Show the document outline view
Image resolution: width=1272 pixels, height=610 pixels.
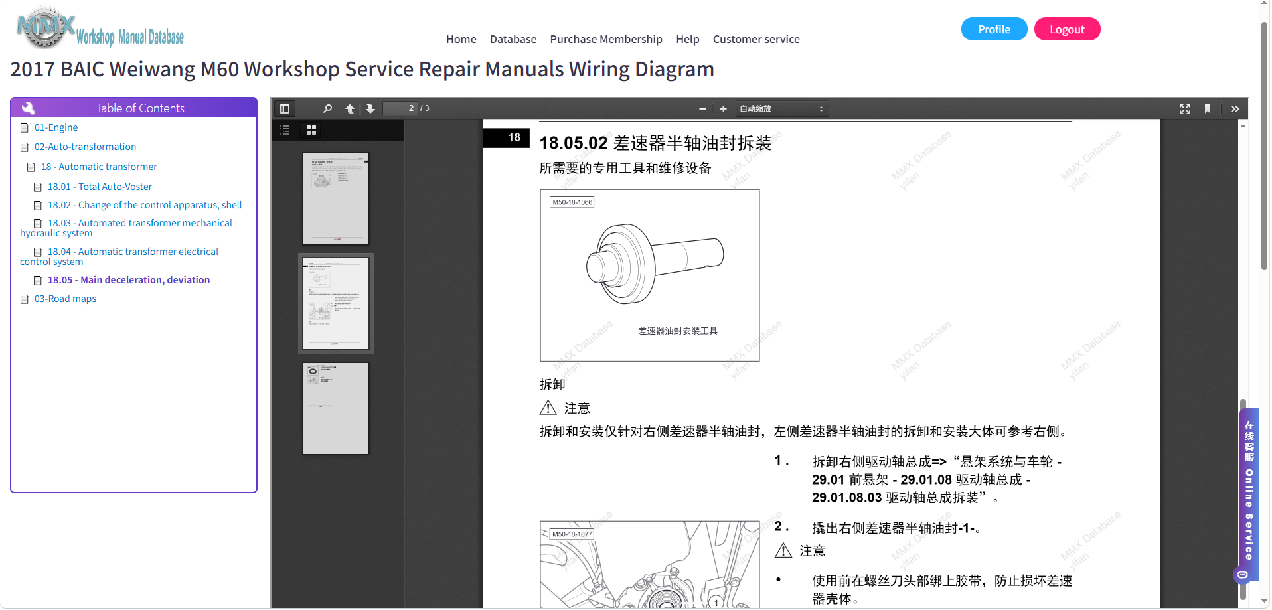coord(285,130)
